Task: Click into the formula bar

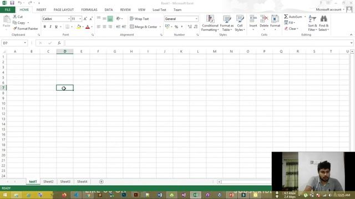Action: pos(207,43)
